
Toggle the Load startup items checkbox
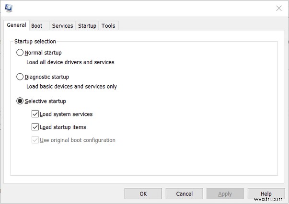tap(35, 127)
